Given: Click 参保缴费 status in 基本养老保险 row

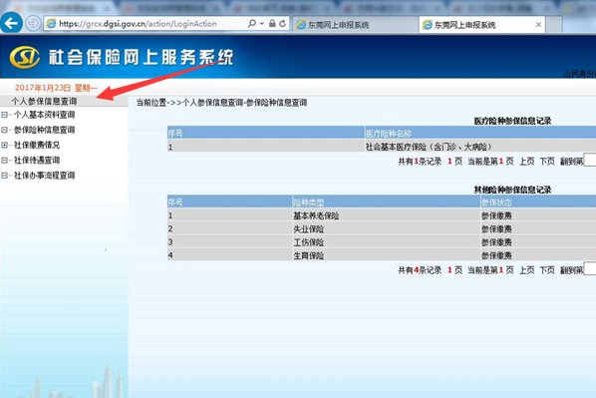Looking at the screenshot, I should click(496, 215).
